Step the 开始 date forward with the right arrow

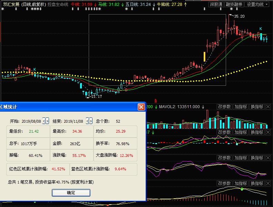[x=47, y=121]
